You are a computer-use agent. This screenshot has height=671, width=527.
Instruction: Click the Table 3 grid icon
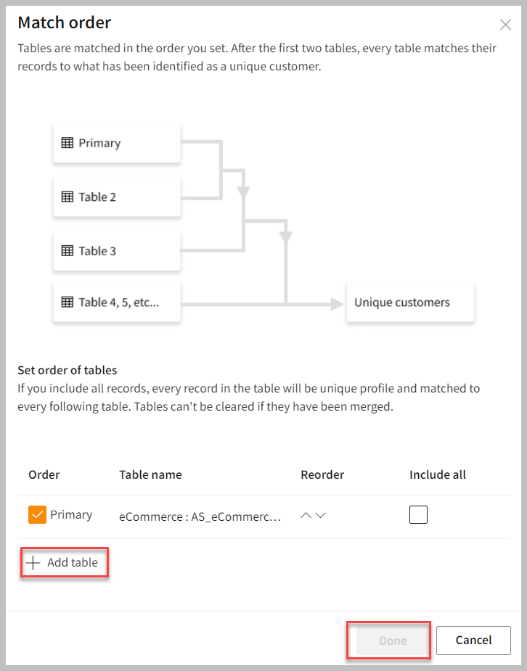[67, 251]
